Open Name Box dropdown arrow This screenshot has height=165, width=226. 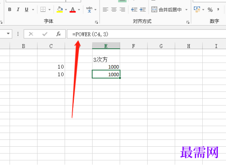click(x=8, y=34)
